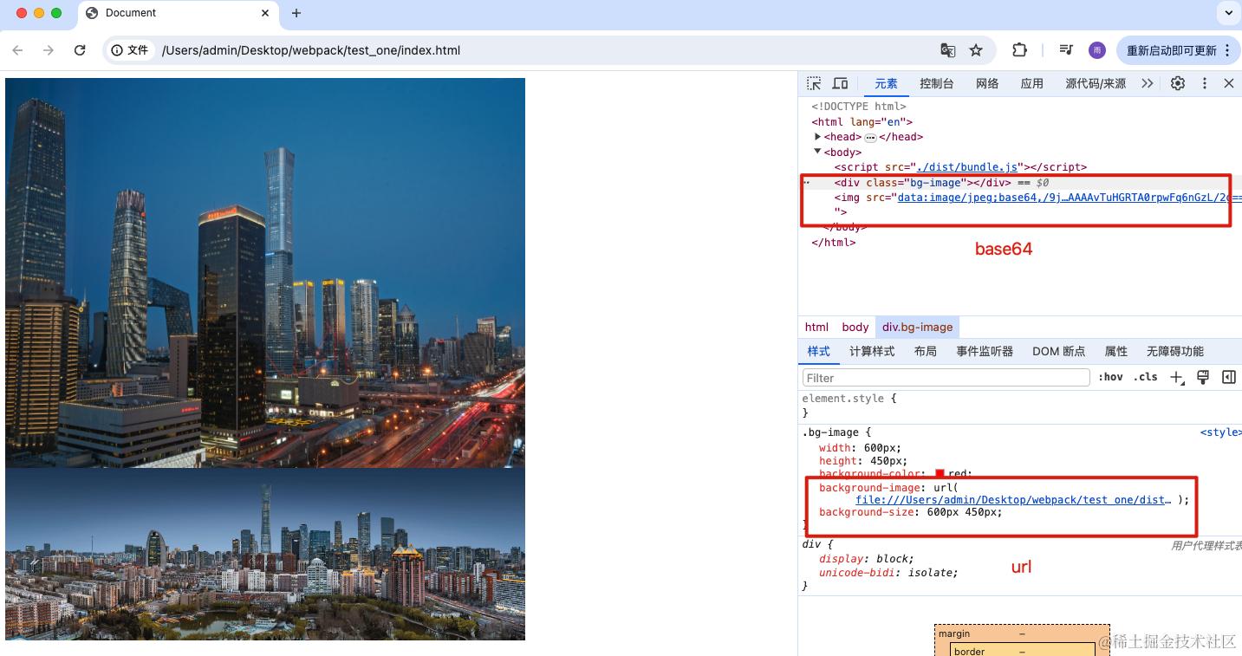Image resolution: width=1242 pixels, height=656 pixels.
Task: Reload the page
Action: coord(80,50)
